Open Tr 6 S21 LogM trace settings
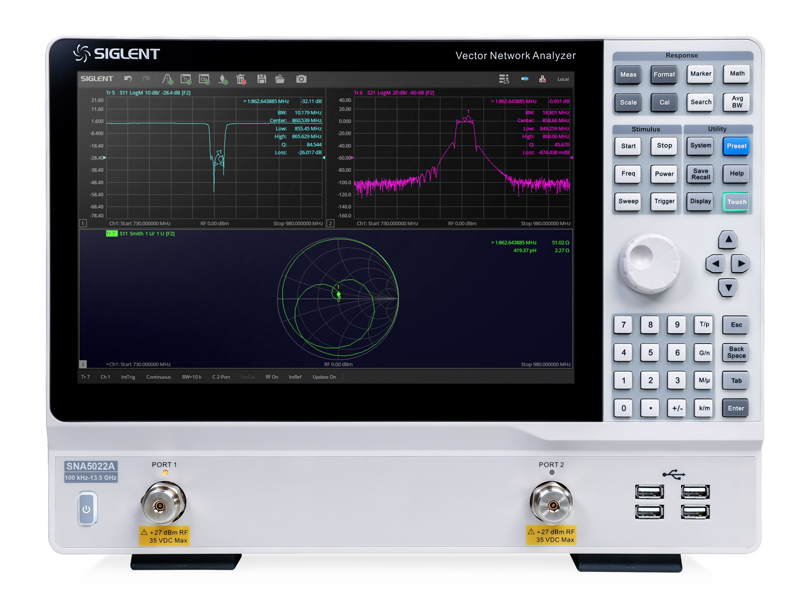Viewport: 810px width, 607px height. (394, 93)
